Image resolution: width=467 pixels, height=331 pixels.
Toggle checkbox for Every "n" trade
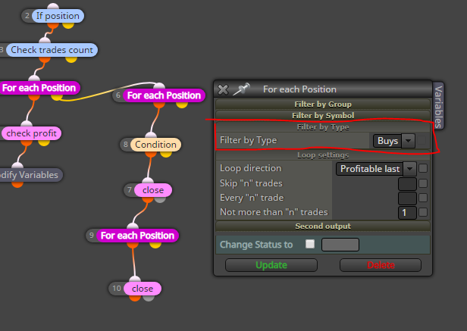423,198
